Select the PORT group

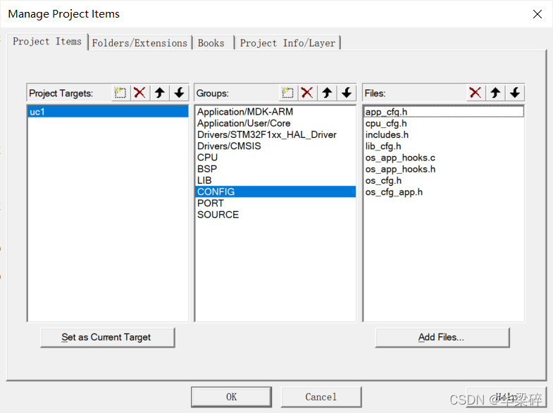tap(275, 203)
